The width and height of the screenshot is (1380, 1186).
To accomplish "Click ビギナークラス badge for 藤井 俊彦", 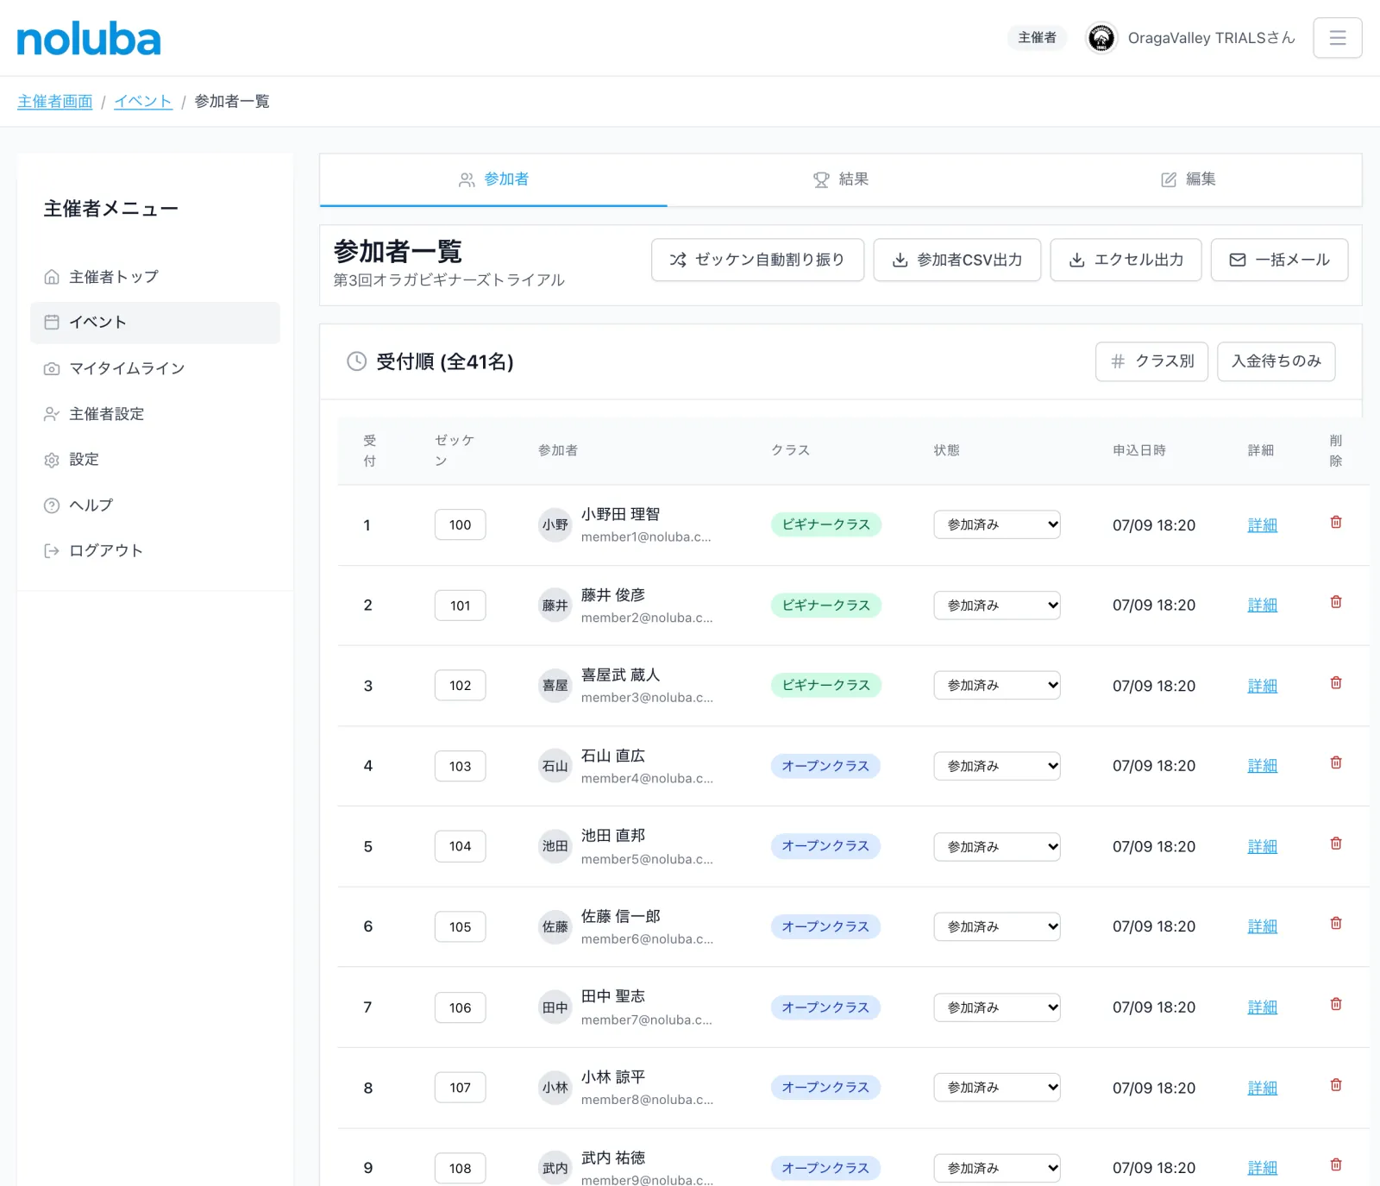I will coord(825,606).
